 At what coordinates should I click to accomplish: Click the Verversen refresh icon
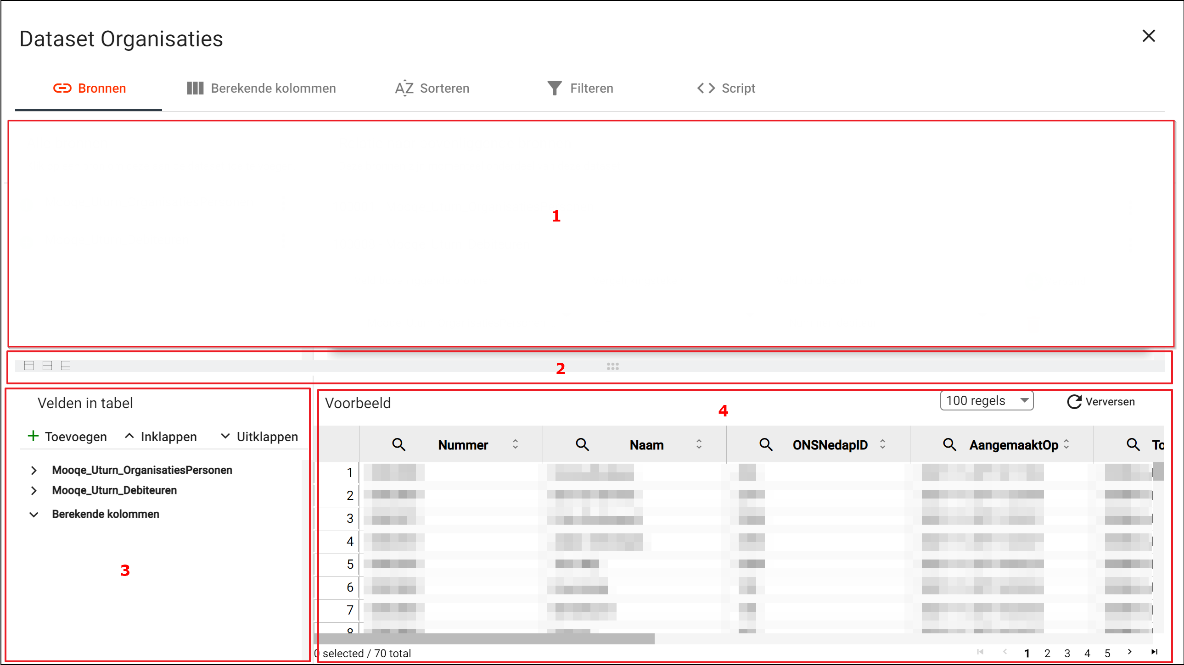pos(1074,402)
